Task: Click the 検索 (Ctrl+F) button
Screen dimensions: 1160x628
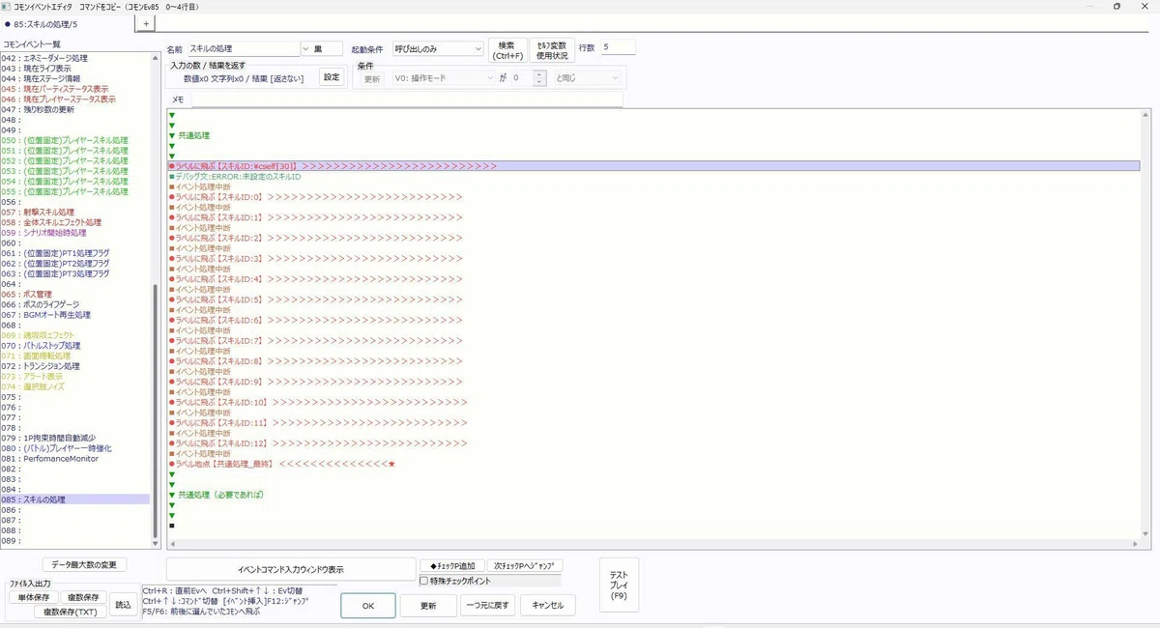Action: 507,49
